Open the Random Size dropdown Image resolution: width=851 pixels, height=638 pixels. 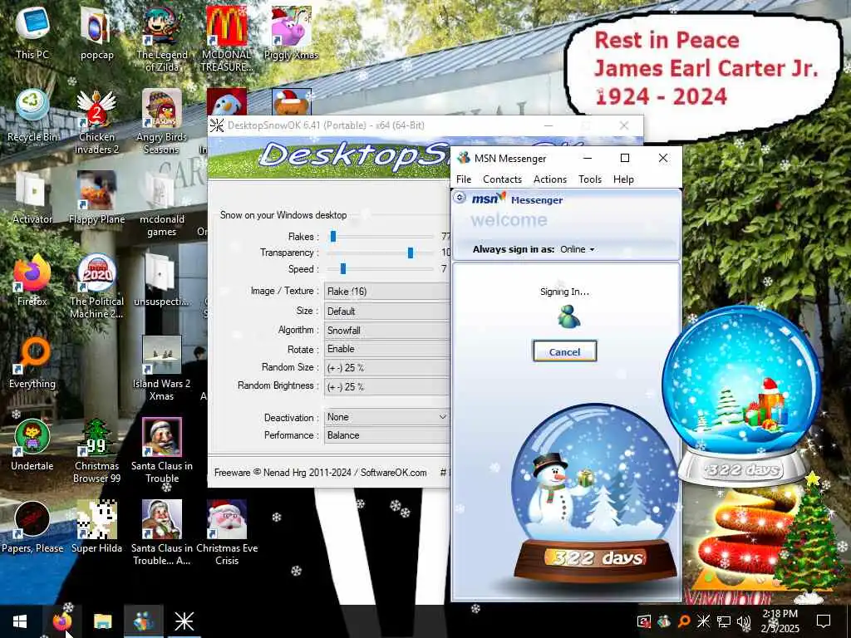387,368
